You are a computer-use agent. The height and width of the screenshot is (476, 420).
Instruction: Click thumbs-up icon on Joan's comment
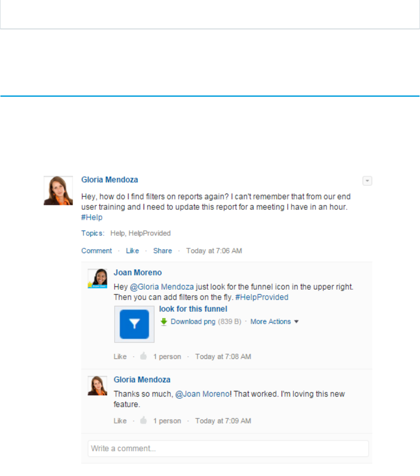pos(143,356)
